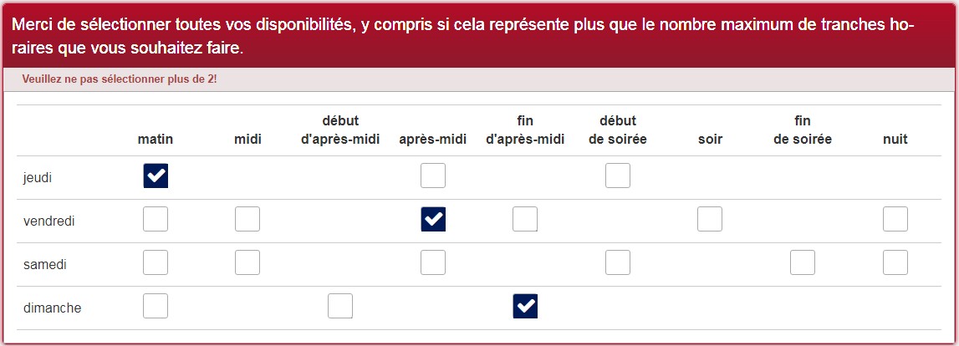Click the "matin" column header
959x346 pixels.
coord(156,140)
